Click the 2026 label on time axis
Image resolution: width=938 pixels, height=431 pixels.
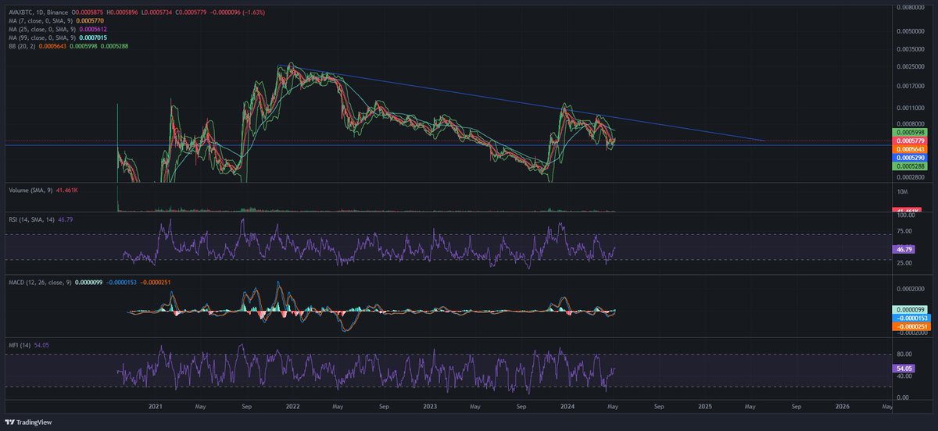(843, 407)
